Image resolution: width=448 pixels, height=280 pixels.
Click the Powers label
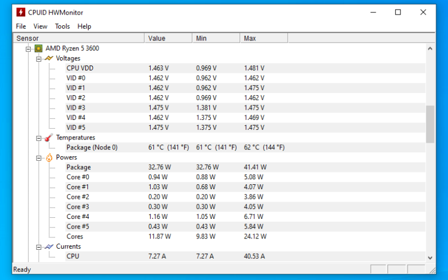pos(66,157)
